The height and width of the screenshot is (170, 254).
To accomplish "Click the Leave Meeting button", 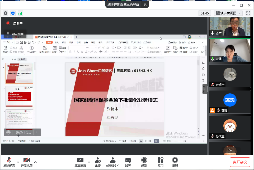I will tap(240, 162).
